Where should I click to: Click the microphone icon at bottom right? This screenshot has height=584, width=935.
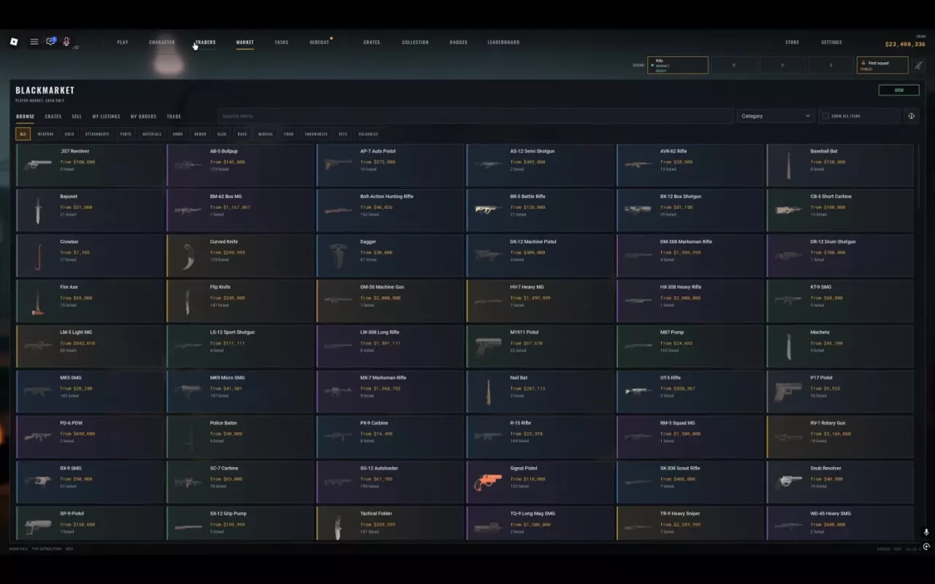point(926,533)
